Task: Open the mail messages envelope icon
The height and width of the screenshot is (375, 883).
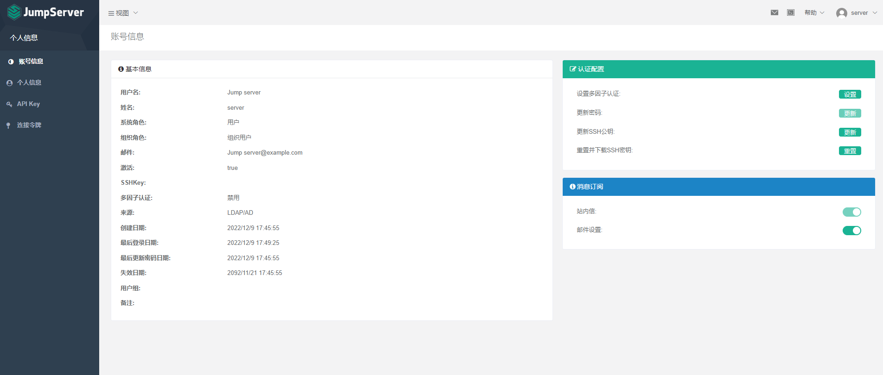Action: 775,12
